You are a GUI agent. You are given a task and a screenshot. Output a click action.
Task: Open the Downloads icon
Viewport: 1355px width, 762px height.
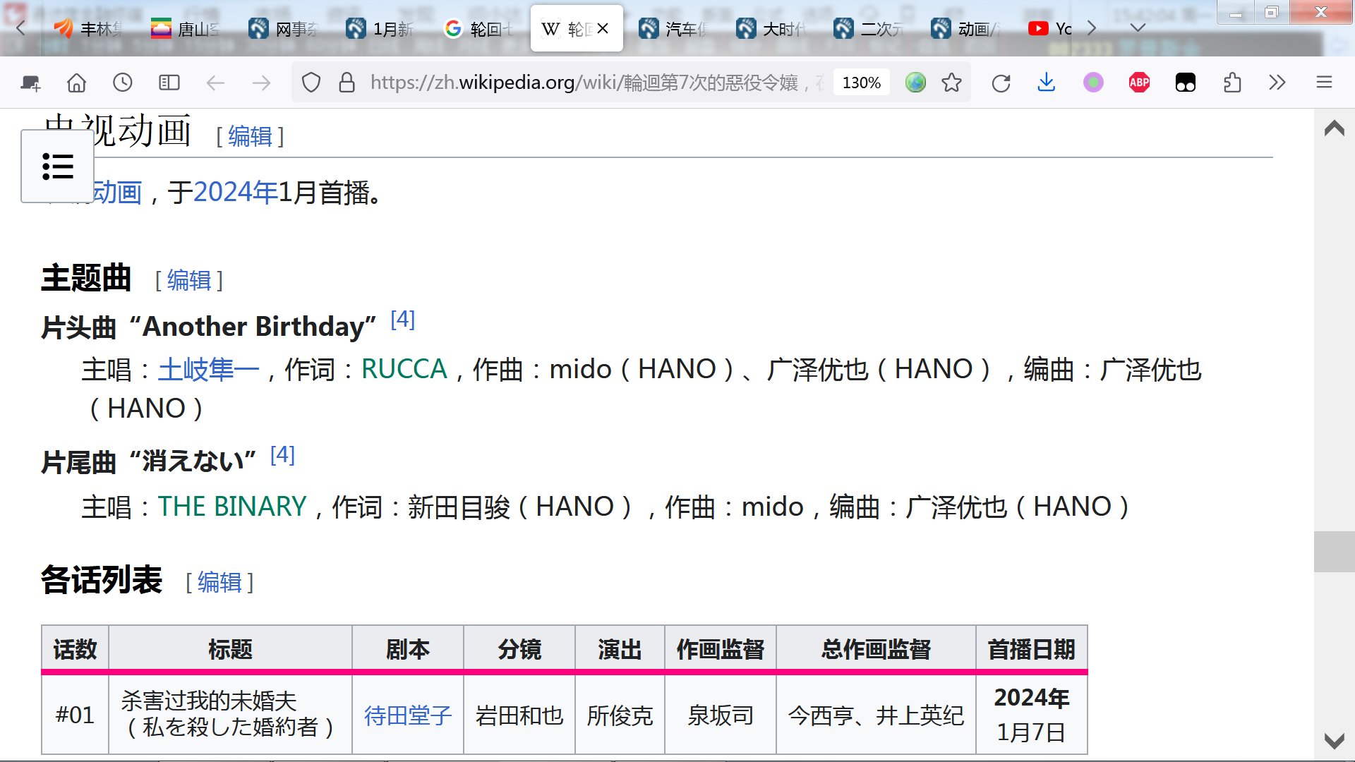click(1046, 82)
